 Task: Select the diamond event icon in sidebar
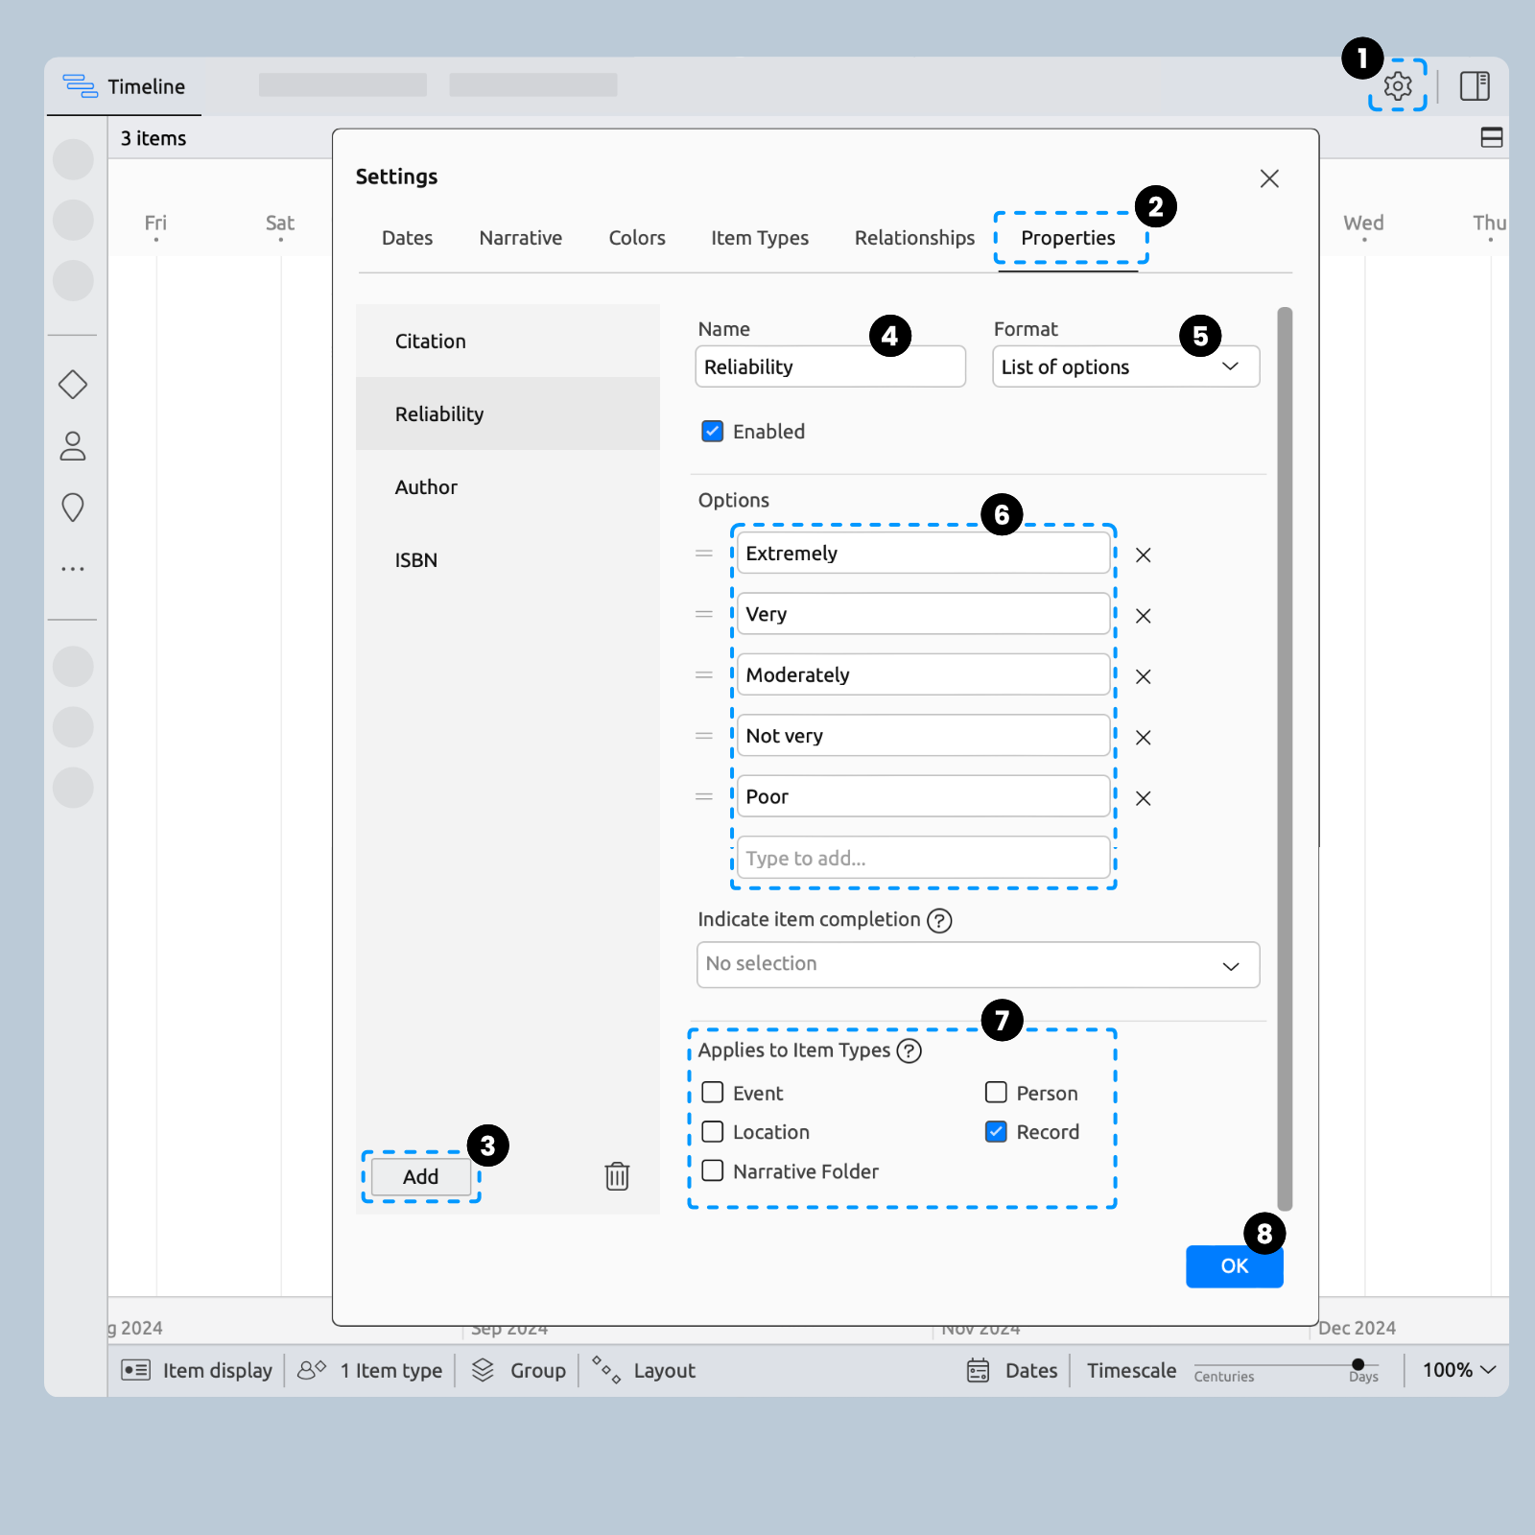pyautogui.click(x=73, y=385)
